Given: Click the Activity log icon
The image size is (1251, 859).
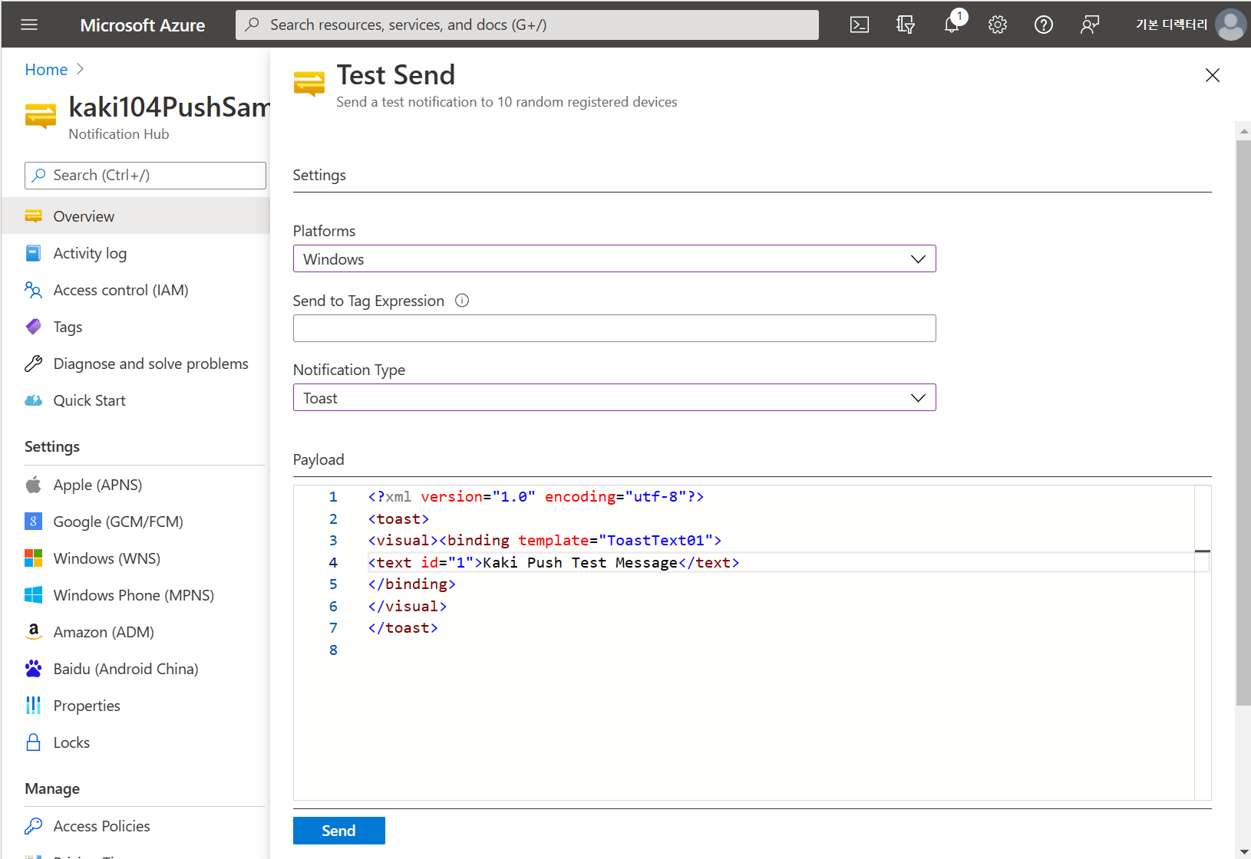Looking at the screenshot, I should [33, 253].
